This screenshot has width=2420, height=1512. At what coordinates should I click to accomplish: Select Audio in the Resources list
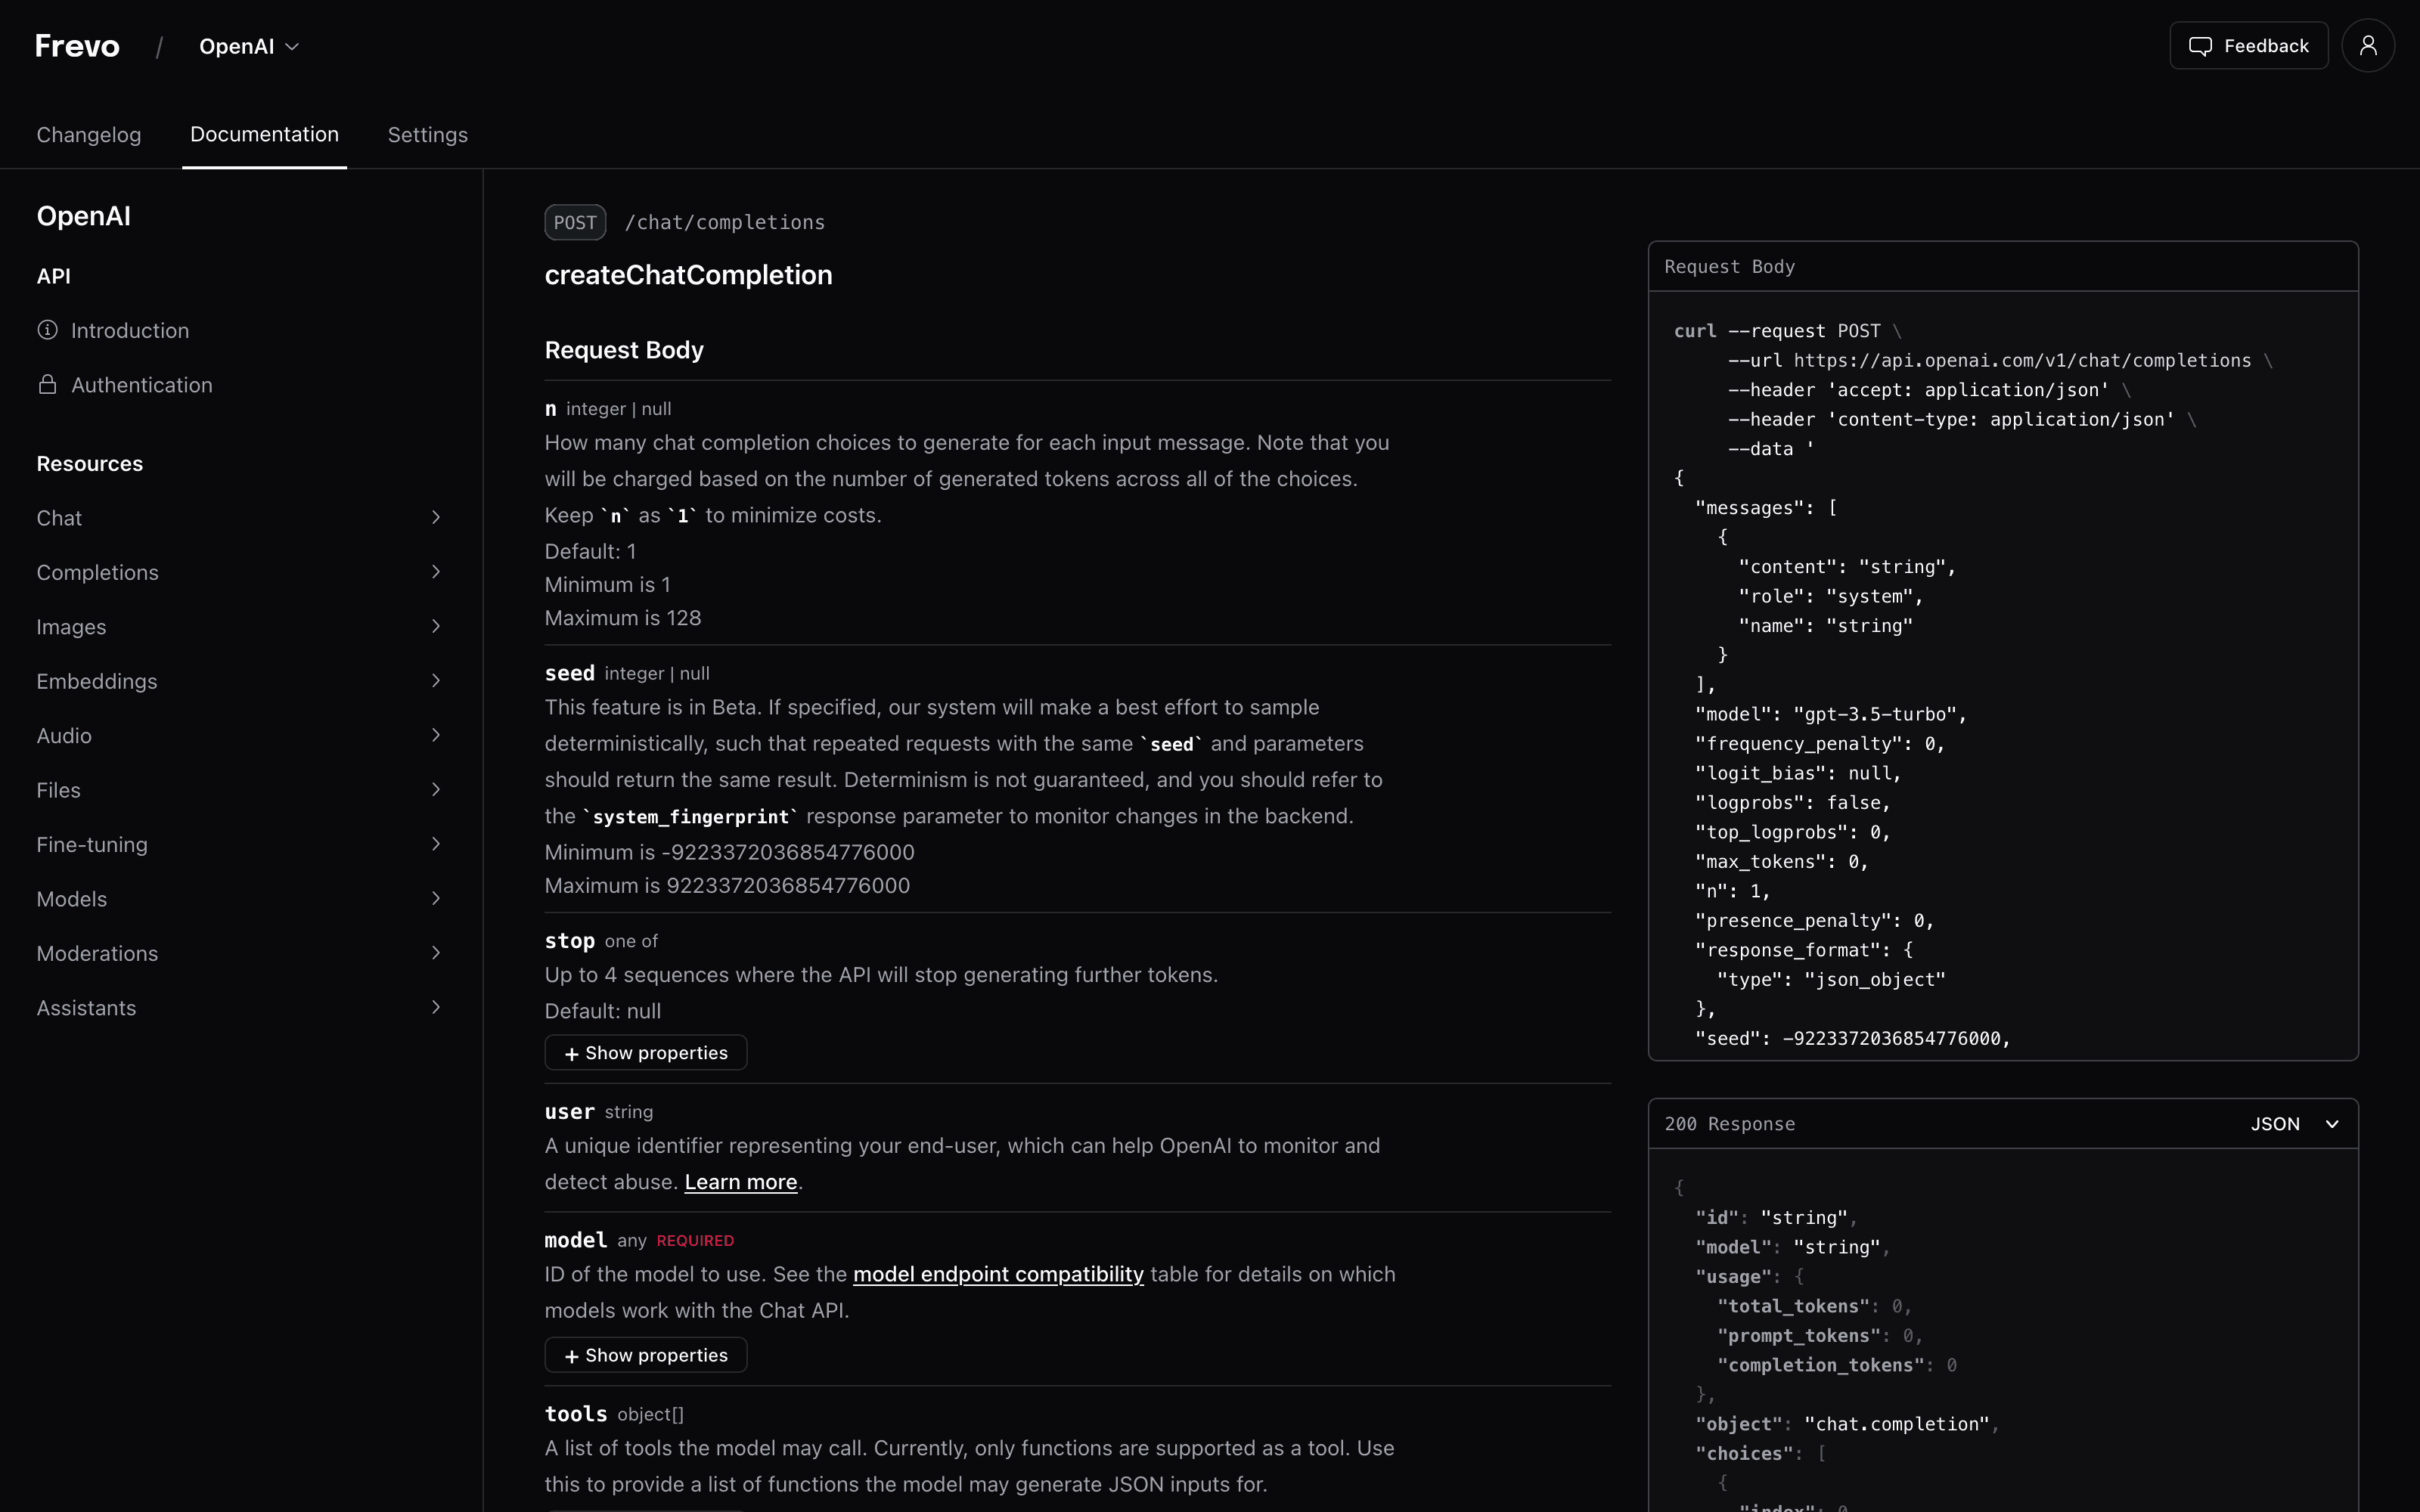[x=64, y=736]
